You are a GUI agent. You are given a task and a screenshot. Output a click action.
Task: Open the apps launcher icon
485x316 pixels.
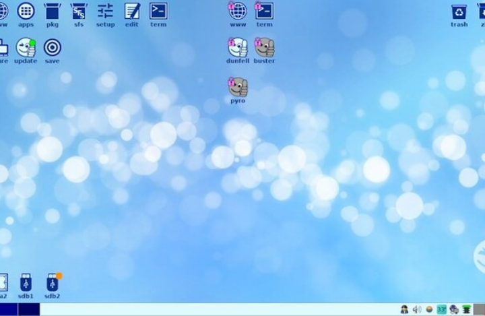pyautogui.click(x=26, y=11)
